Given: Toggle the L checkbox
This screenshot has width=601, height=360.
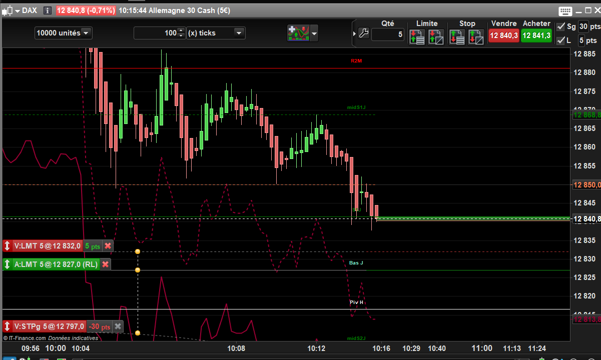Looking at the screenshot, I should pos(560,40).
